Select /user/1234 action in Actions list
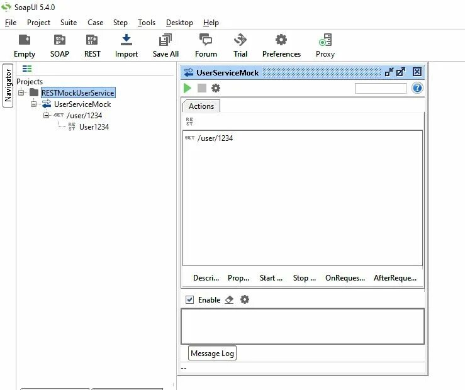The height and width of the screenshot is (390, 465). (x=215, y=138)
